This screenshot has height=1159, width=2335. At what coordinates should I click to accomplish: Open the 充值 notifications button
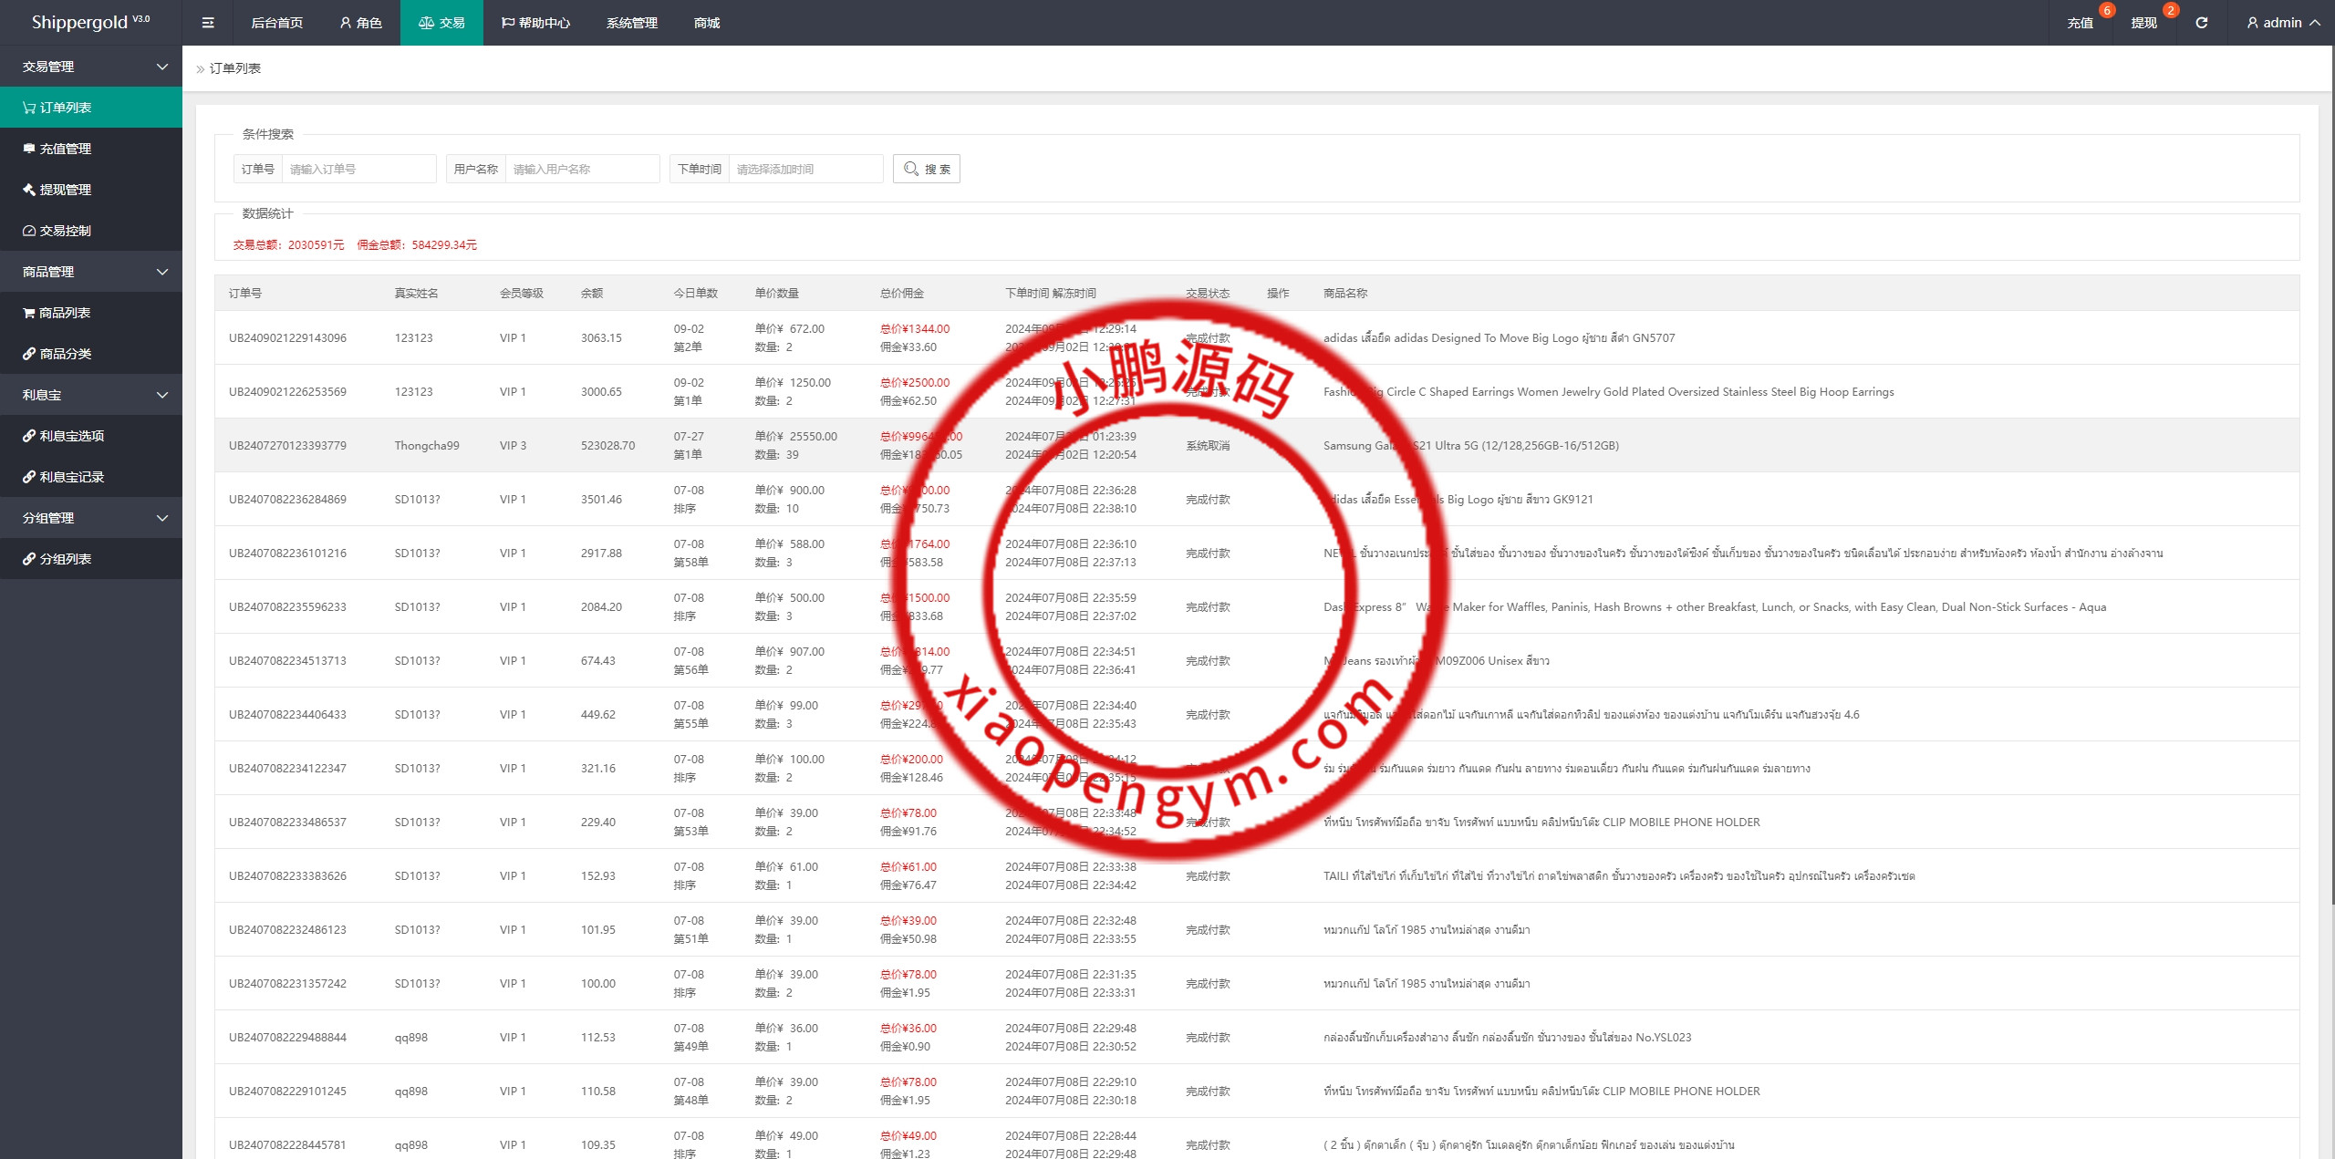coord(2081,22)
